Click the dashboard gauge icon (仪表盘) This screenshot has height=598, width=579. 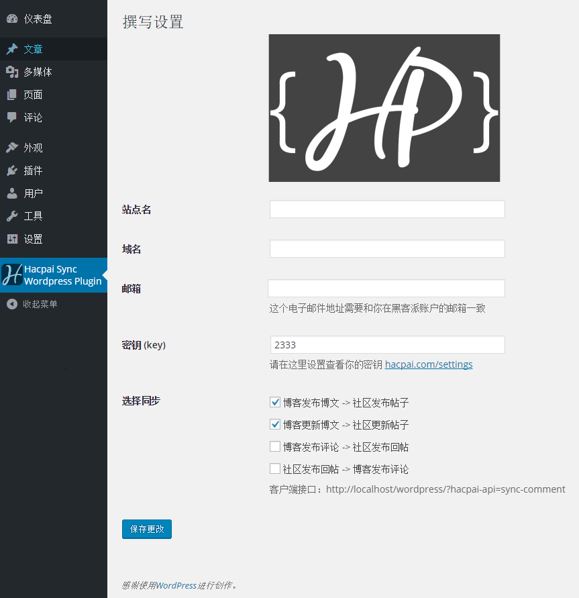pos(12,19)
